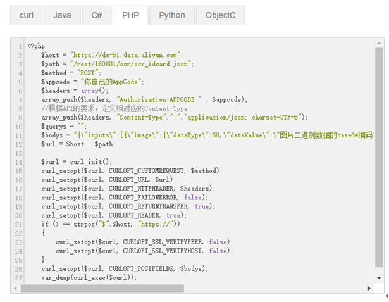This screenshot has width=389, height=302.
Task: Click CURLOPT_RETURNTRANSFER option in code
Action: [x=149, y=206]
